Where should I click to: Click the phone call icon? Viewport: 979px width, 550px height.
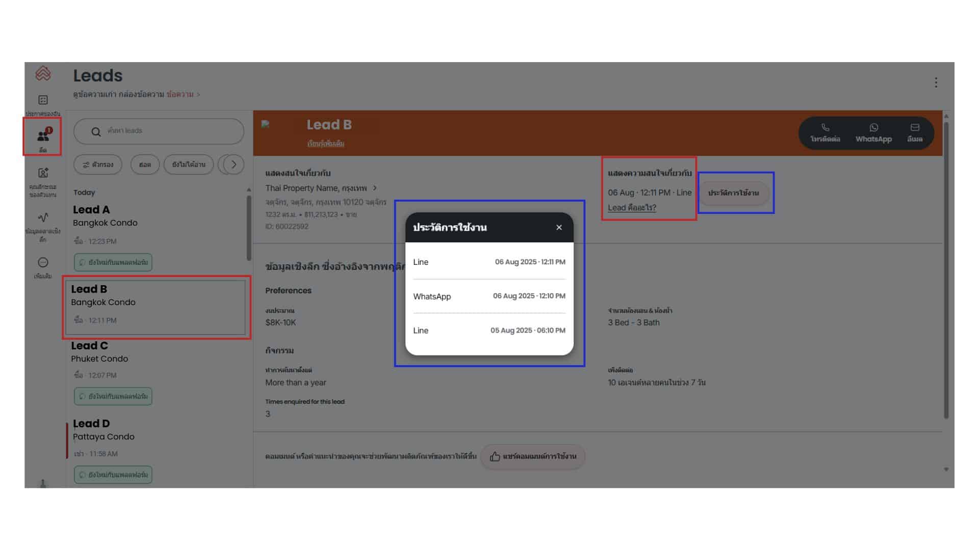coord(825,128)
